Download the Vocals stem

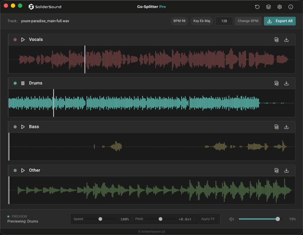point(286,40)
